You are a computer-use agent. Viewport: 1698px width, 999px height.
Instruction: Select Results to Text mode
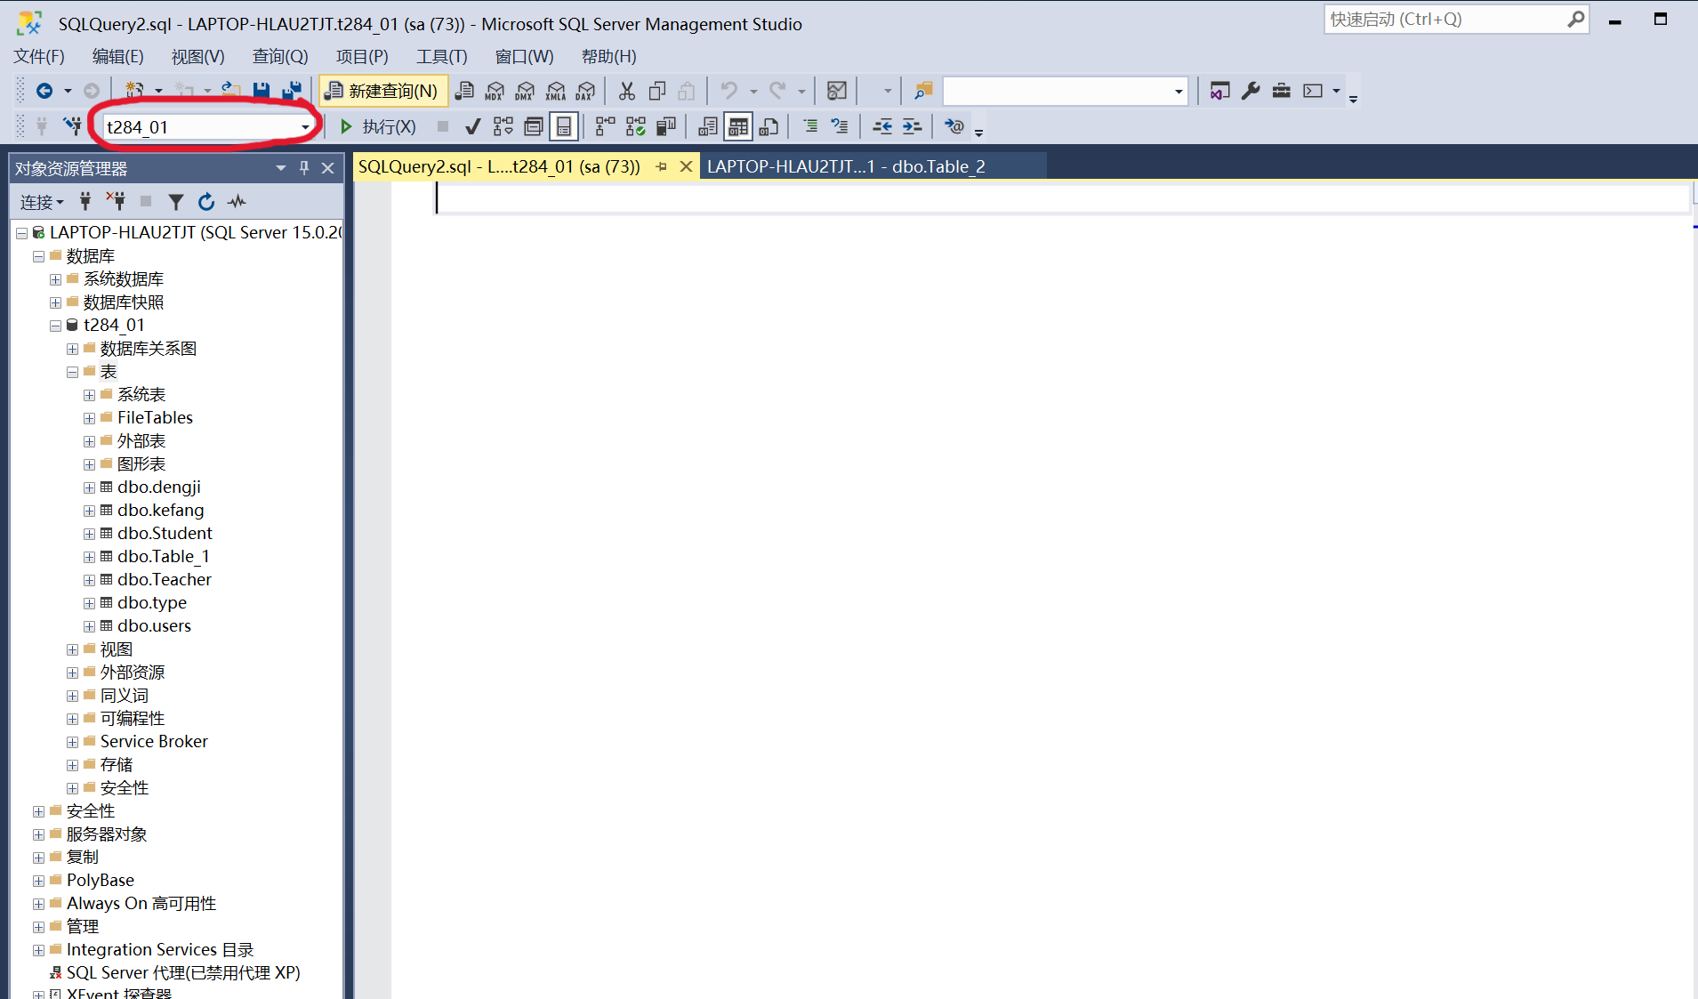(708, 126)
